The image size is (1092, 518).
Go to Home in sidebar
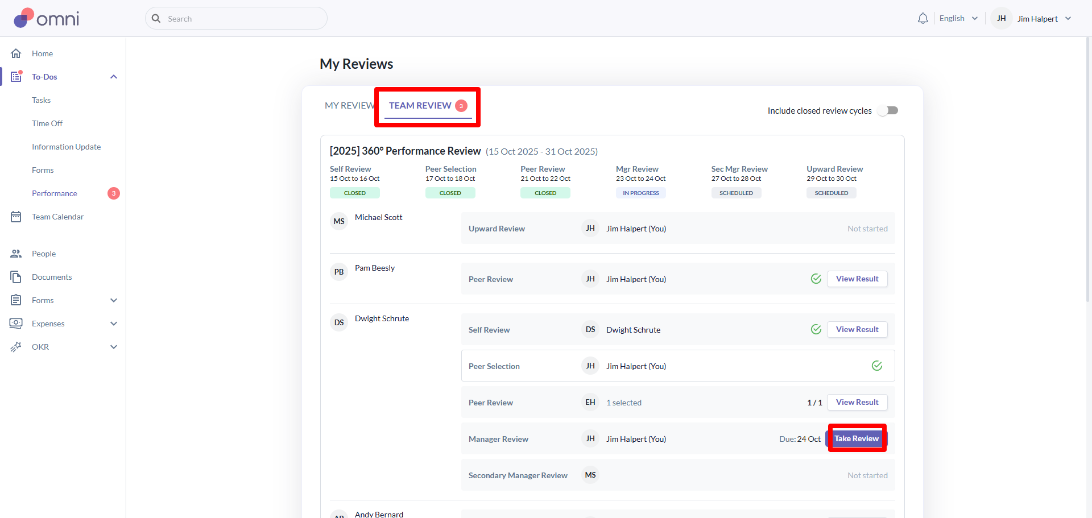(x=42, y=53)
